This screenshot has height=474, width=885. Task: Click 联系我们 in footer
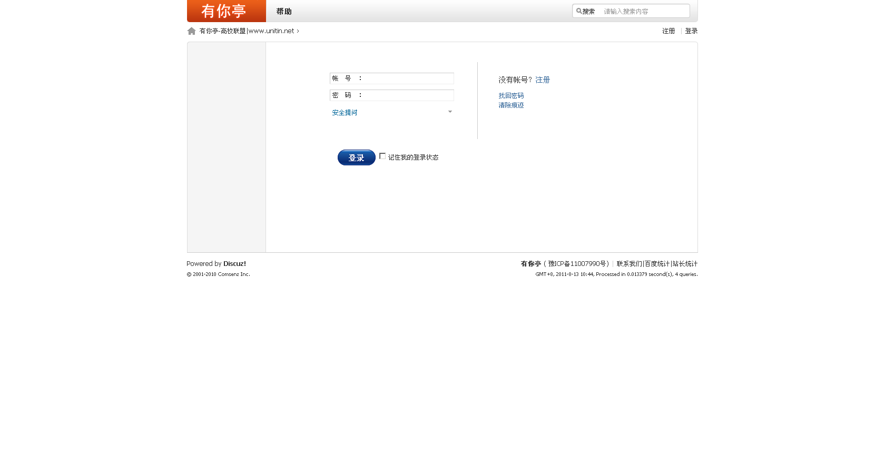(x=630, y=264)
